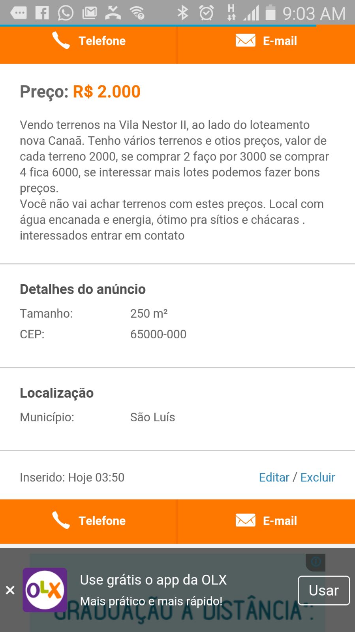
Task: Dismiss the OLX app banner
Action: pyautogui.click(x=10, y=590)
